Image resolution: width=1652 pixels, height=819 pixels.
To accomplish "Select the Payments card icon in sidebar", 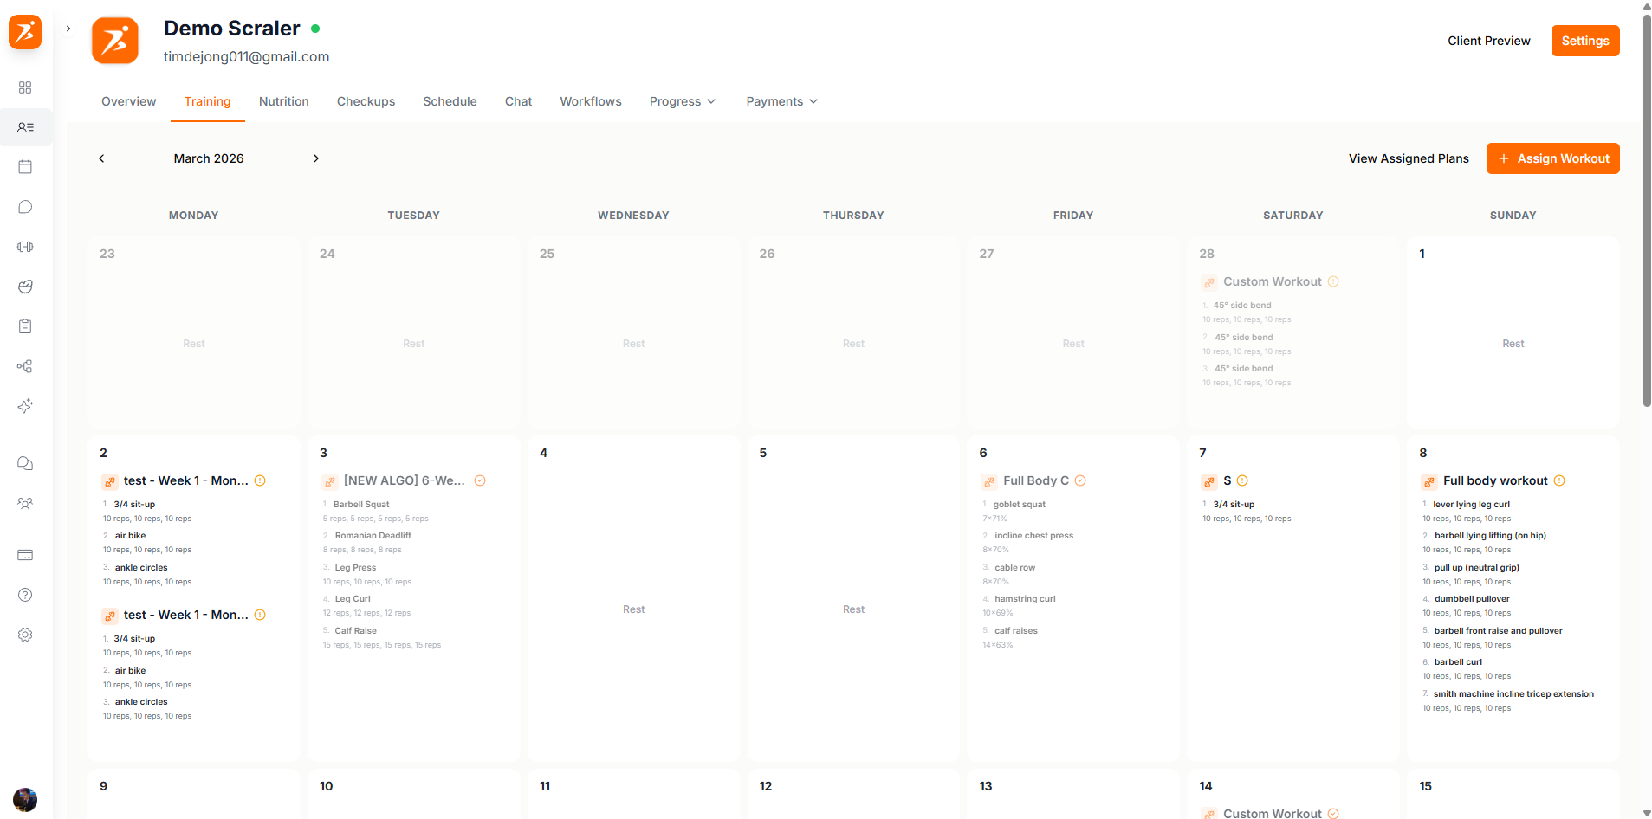I will coord(25,555).
